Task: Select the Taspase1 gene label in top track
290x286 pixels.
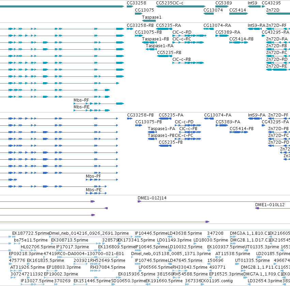Action: [152, 17]
